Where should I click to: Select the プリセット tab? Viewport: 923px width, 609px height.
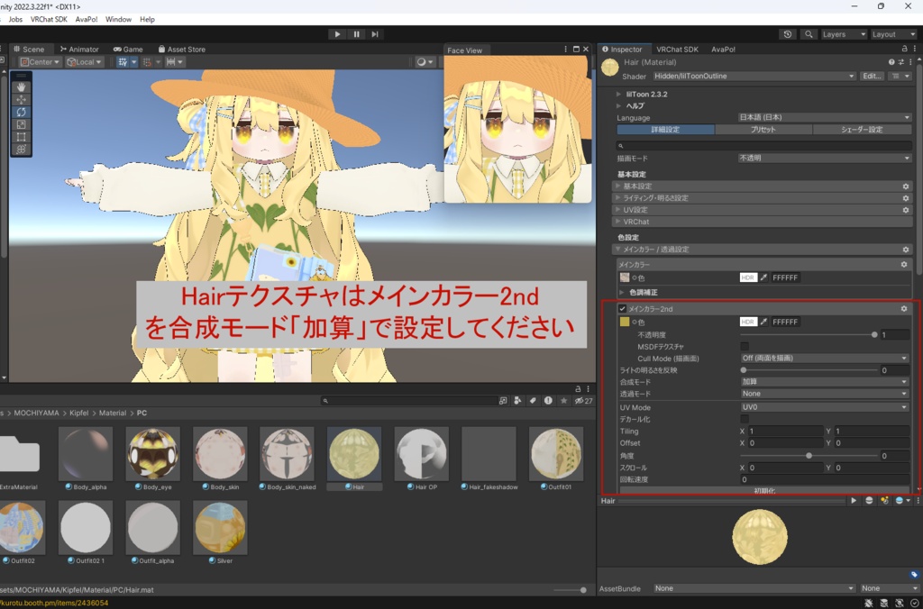click(763, 130)
